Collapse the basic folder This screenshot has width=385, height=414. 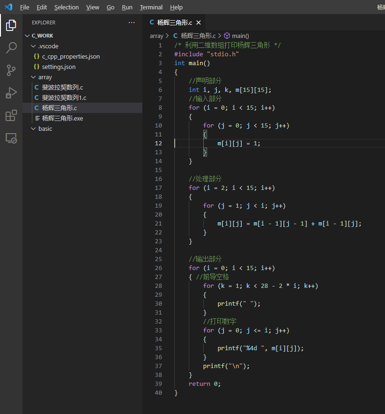pyautogui.click(x=33, y=128)
